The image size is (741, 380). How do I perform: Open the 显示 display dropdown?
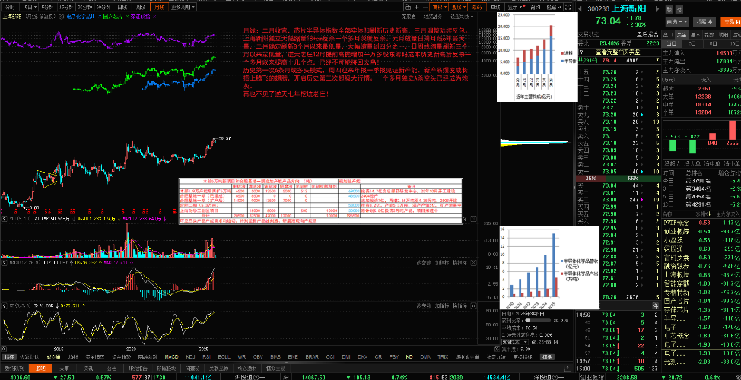click(x=515, y=7)
